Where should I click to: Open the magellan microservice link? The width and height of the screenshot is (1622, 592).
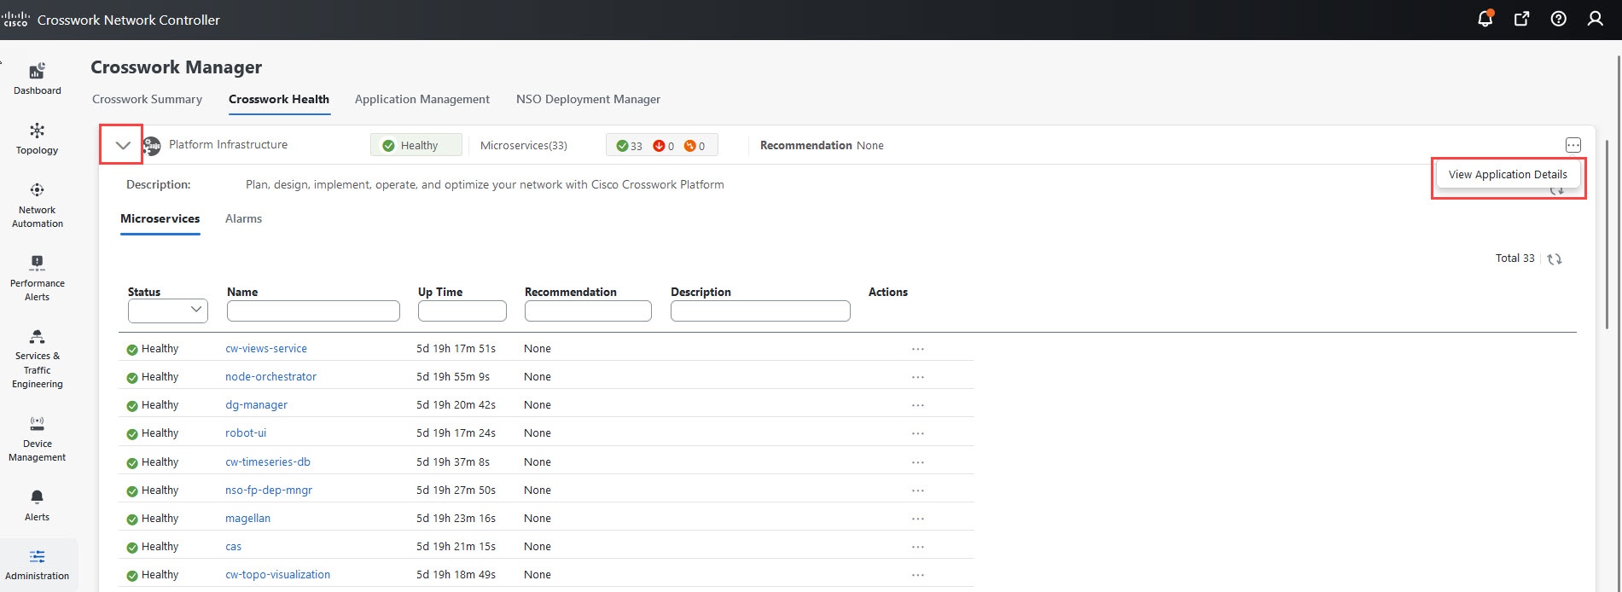coord(247,519)
